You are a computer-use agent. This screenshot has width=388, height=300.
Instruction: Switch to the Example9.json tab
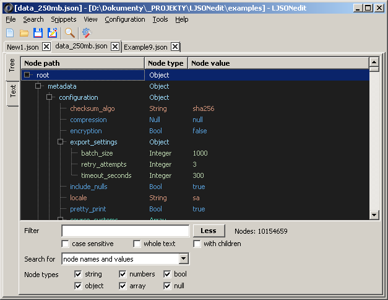(145, 47)
